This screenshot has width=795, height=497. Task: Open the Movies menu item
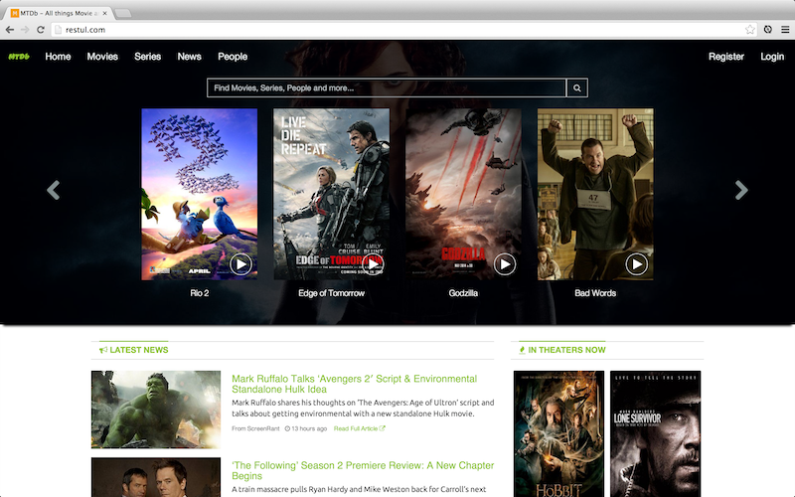click(x=102, y=57)
